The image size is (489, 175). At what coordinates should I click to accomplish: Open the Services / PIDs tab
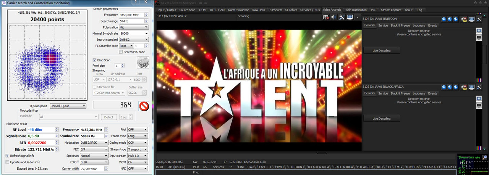[x=310, y=10]
